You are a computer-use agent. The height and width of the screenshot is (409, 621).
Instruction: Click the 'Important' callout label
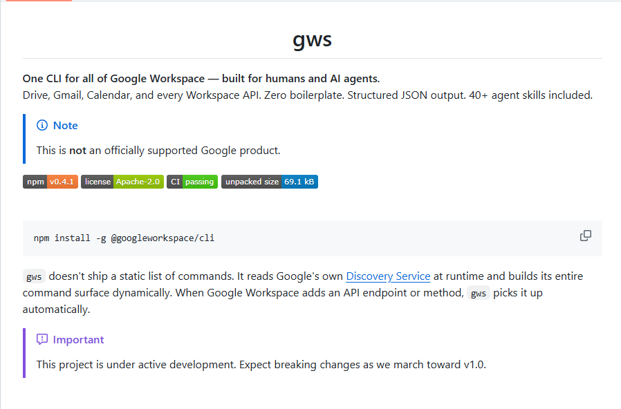[x=78, y=340]
